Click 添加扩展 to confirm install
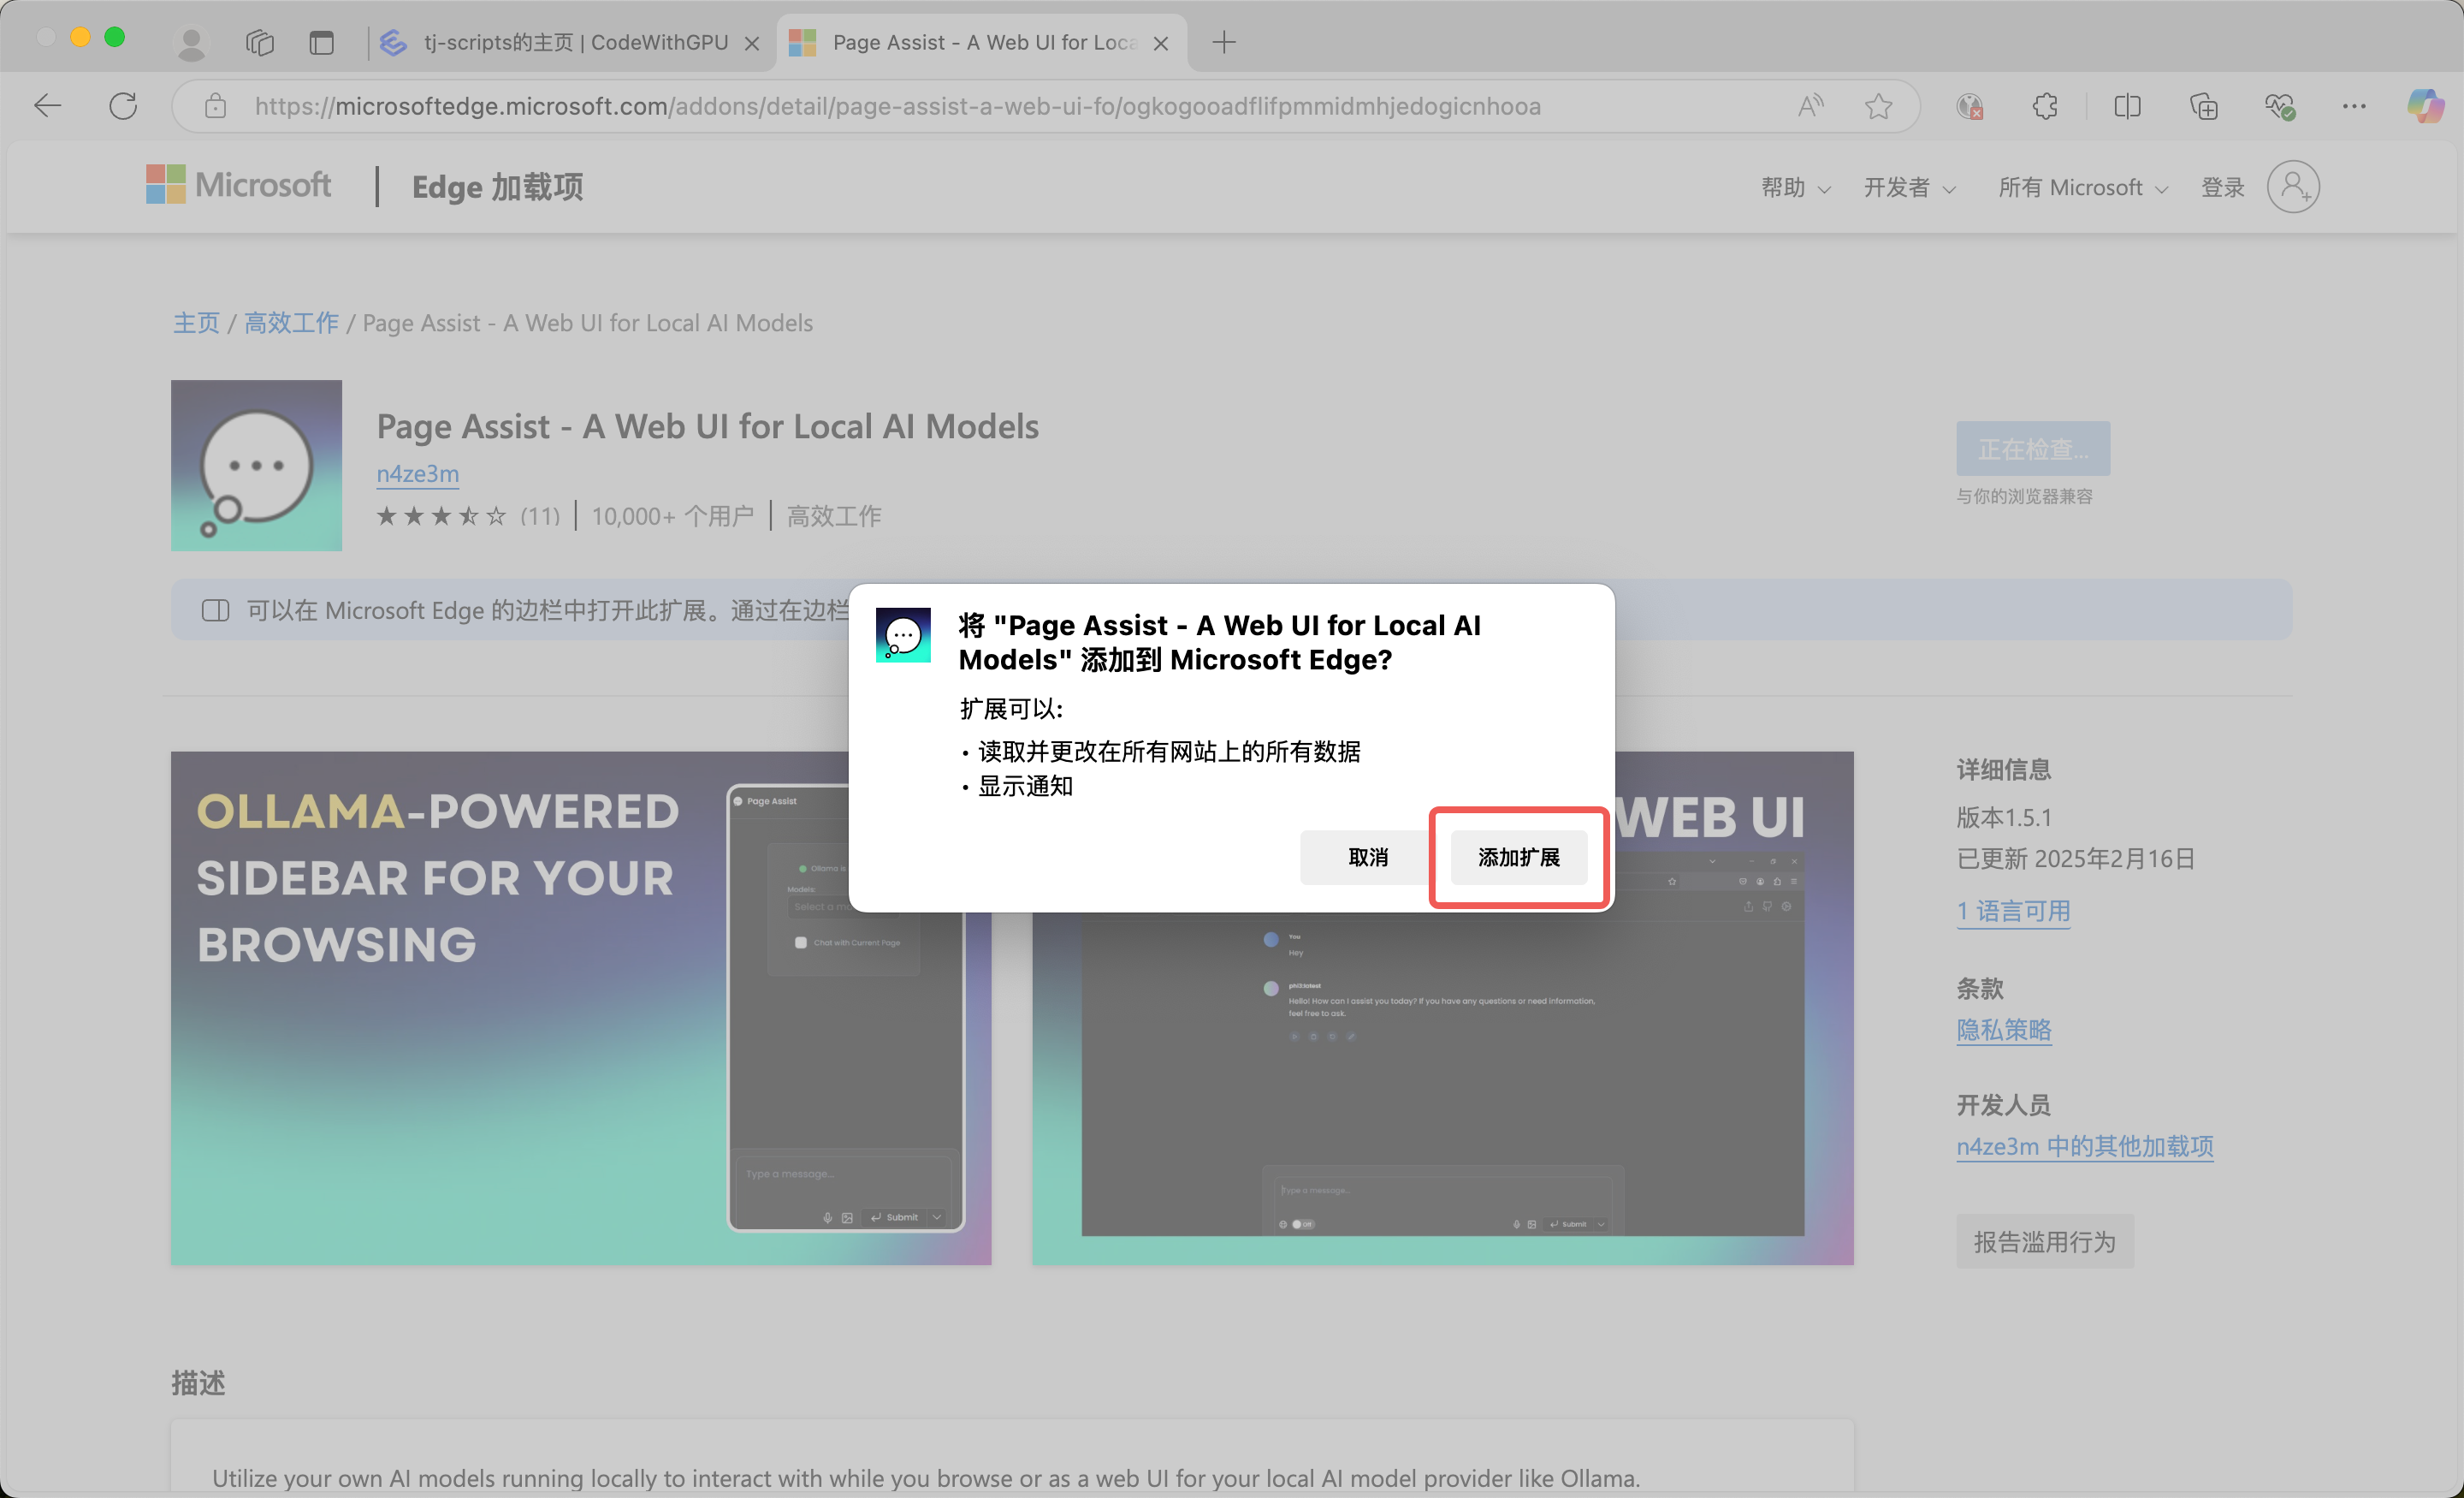The image size is (2464, 1498). coord(1519,858)
